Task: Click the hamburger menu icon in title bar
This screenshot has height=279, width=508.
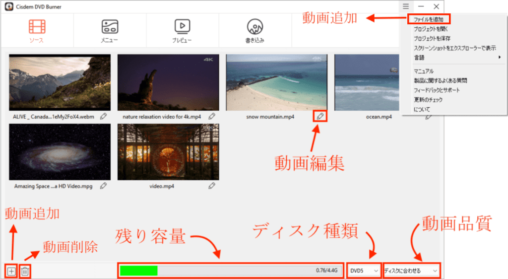Action: (x=406, y=6)
